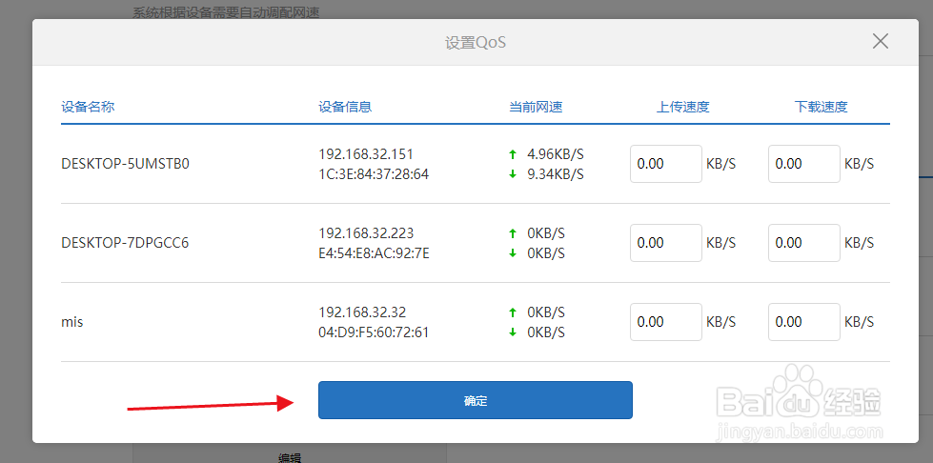Select the 上传速度 column header
933x463 pixels.
(683, 107)
